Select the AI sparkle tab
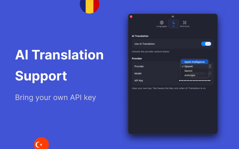The image size is (239, 149). pyautogui.click(x=173, y=24)
